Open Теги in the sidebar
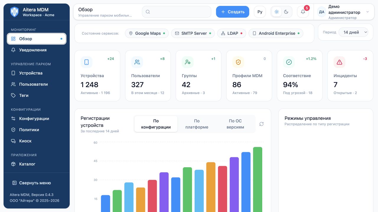Image resolution: width=378 pixels, height=212 pixels. click(x=37, y=95)
